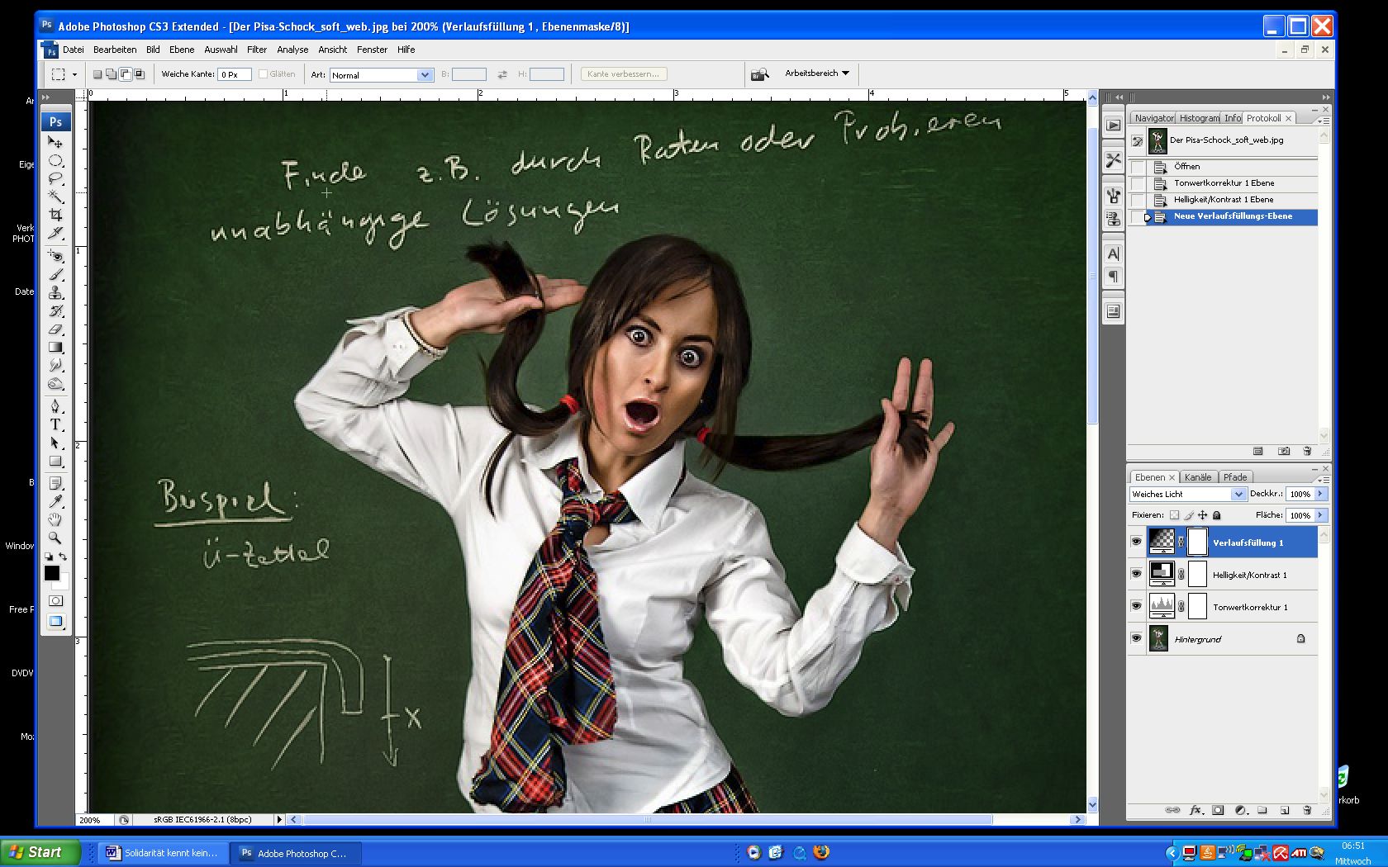
Task: Open layer style fx menu
Action: [1195, 810]
